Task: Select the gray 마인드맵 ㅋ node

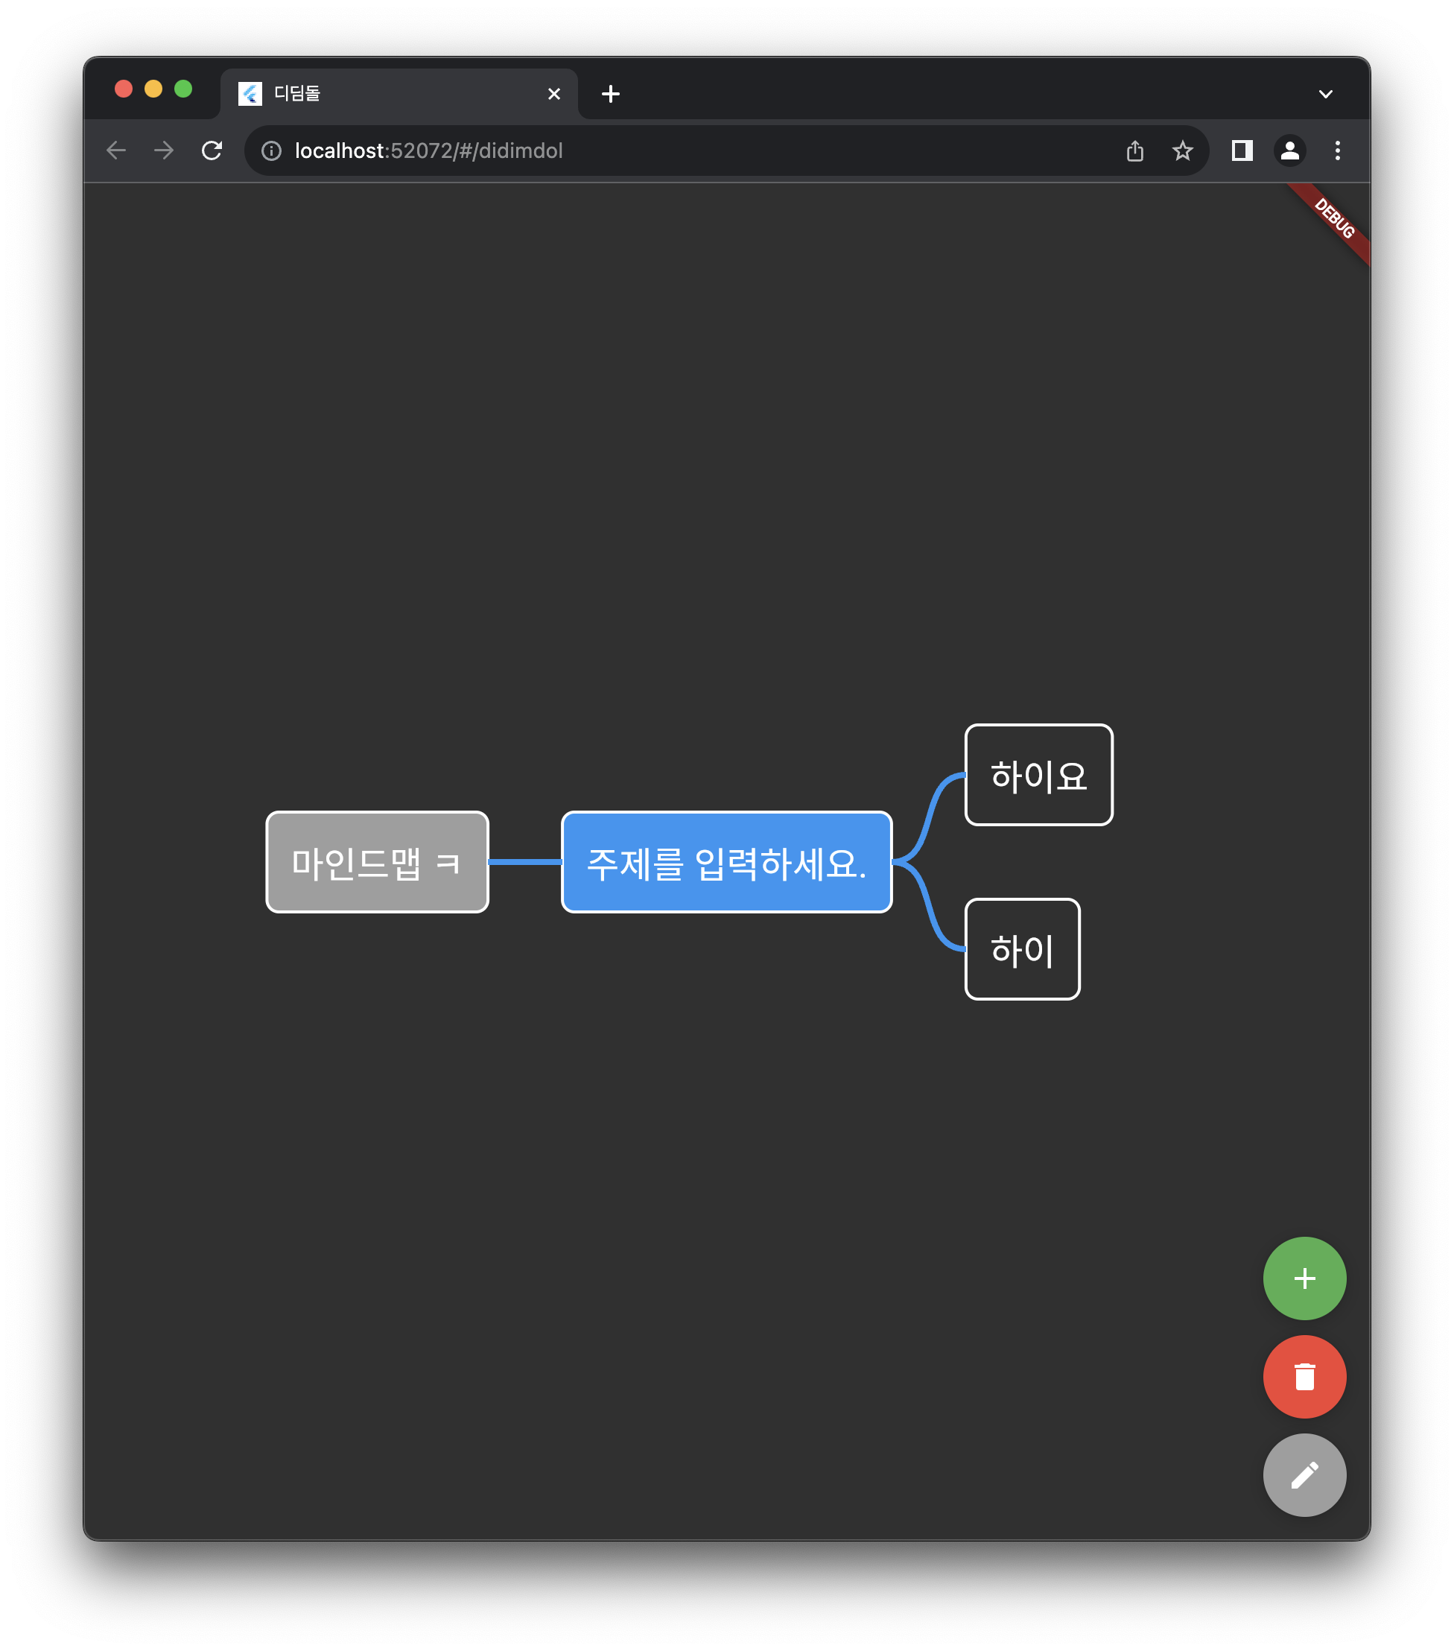Action: click(x=376, y=862)
